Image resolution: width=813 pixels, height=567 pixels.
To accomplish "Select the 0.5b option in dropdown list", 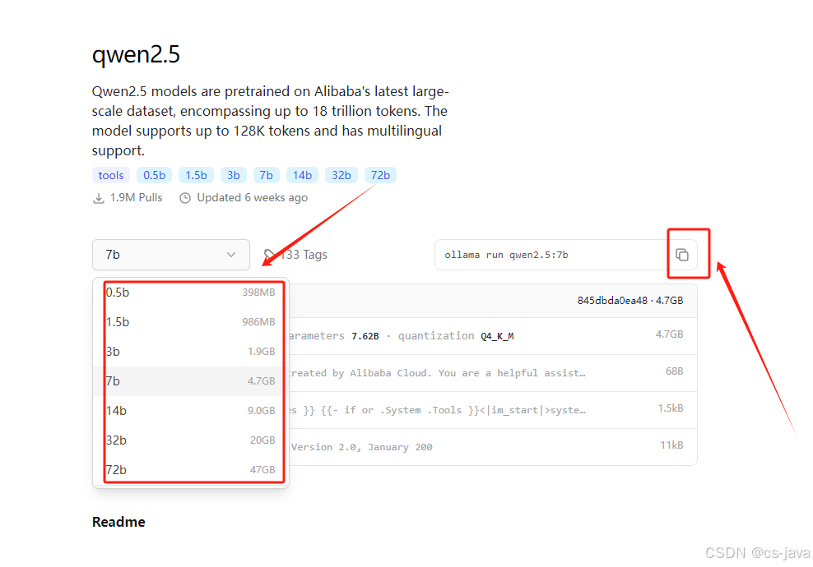I will click(x=191, y=293).
